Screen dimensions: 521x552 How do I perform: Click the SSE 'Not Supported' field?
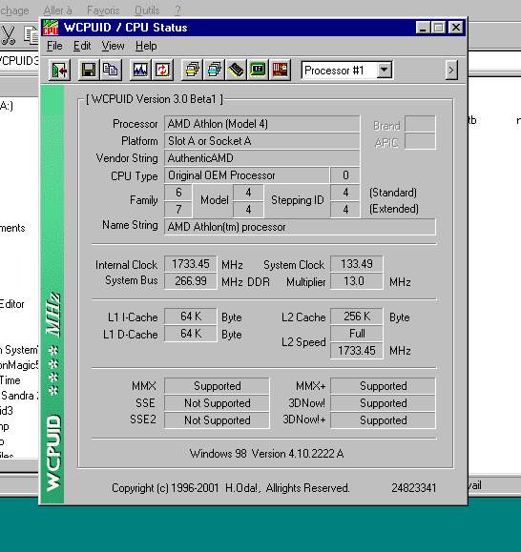point(217,403)
